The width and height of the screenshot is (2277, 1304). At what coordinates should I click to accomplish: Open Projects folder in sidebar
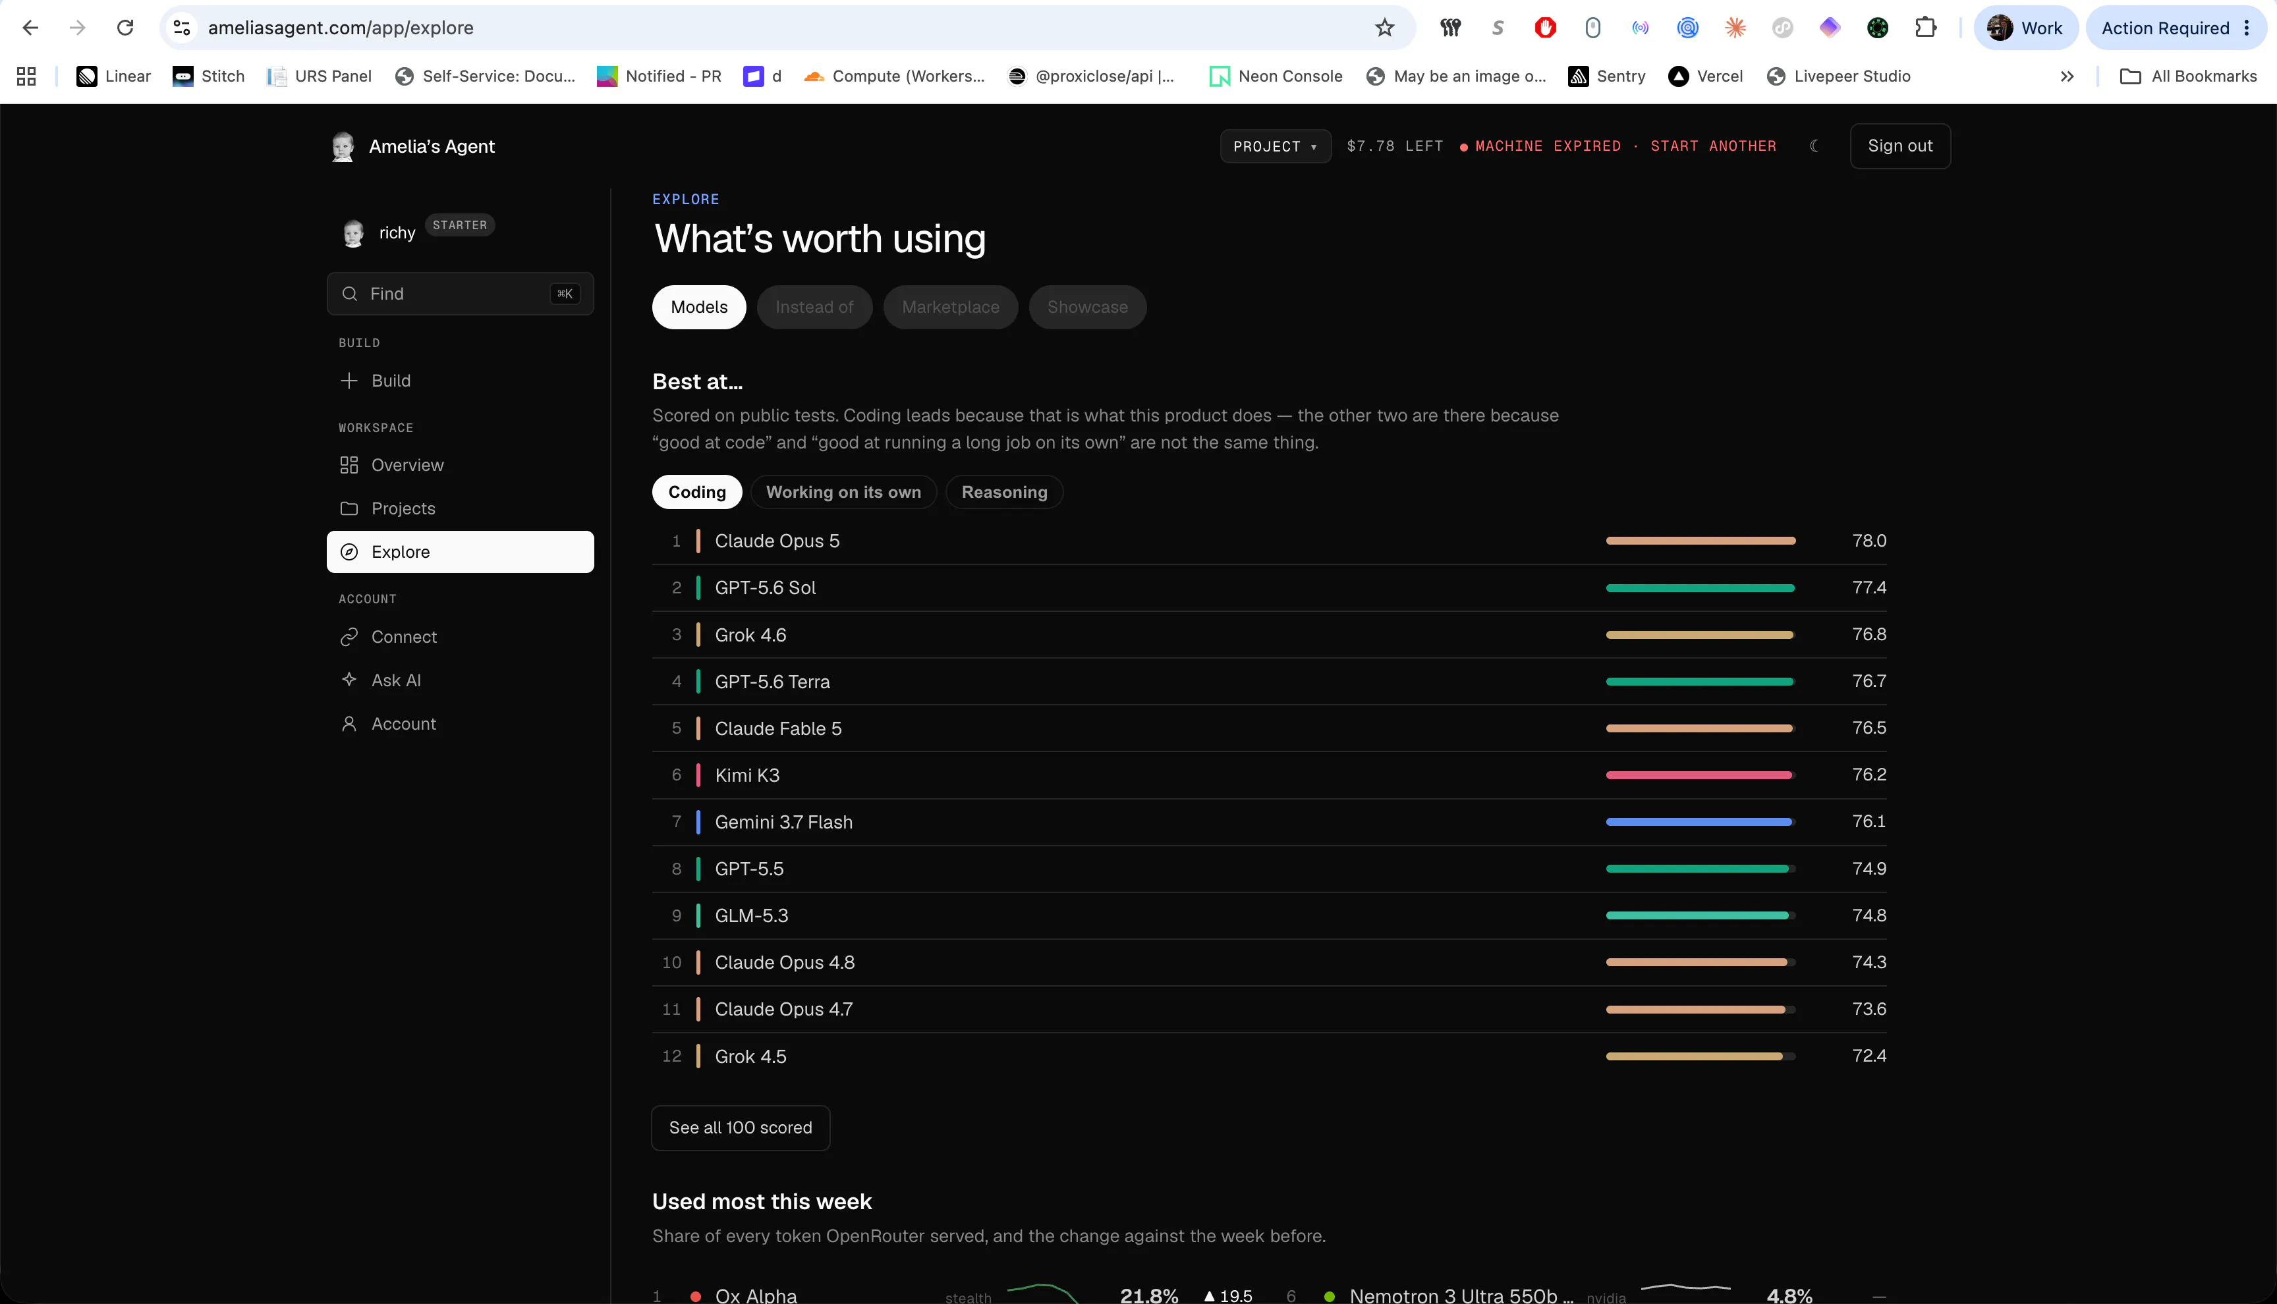tap(459, 508)
